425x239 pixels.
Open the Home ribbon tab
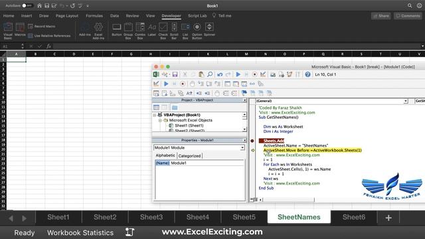(x=9, y=16)
